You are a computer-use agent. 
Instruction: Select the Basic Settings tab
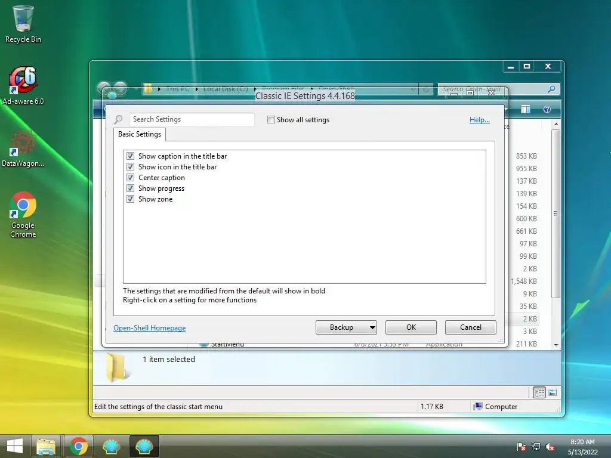[x=140, y=134]
